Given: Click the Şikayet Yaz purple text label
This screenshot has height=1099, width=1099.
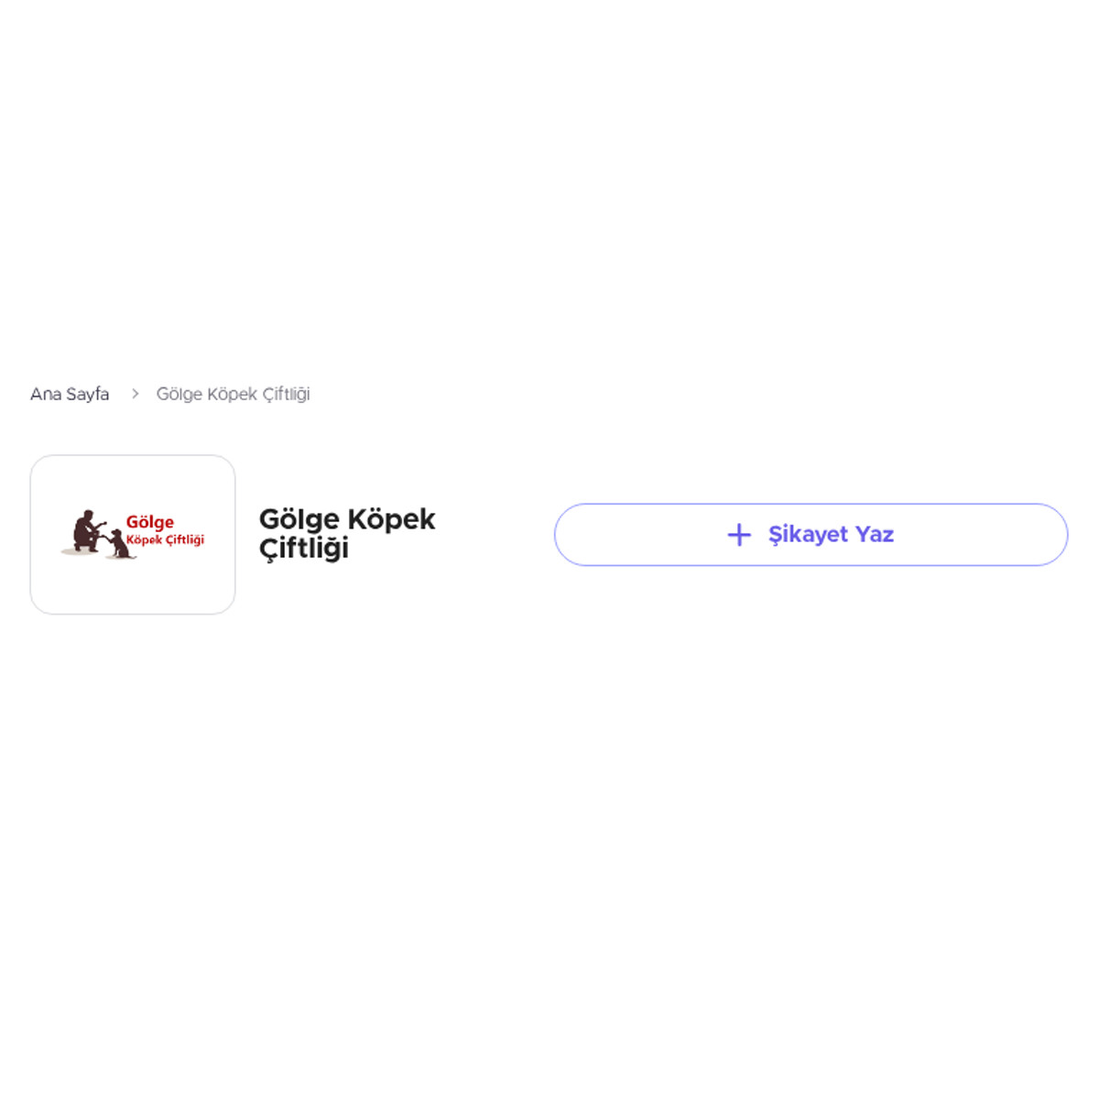Looking at the screenshot, I should pyautogui.click(x=831, y=535).
